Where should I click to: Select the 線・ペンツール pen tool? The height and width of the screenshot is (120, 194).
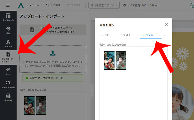(8, 84)
